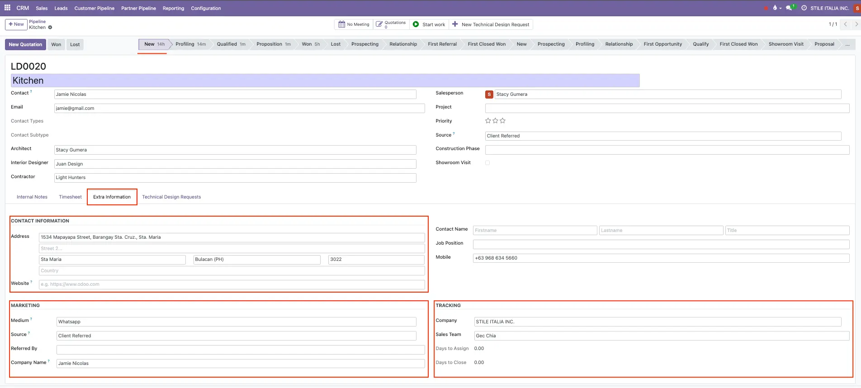Click the No Meeting calendar icon
The image size is (861, 388).
[x=342, y=24]
